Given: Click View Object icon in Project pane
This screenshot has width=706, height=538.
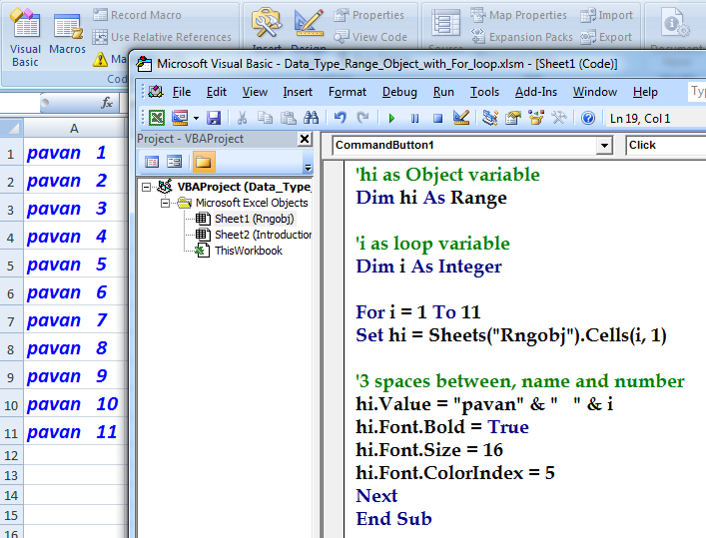Looking at the screenshot, I should coord(174,161).
